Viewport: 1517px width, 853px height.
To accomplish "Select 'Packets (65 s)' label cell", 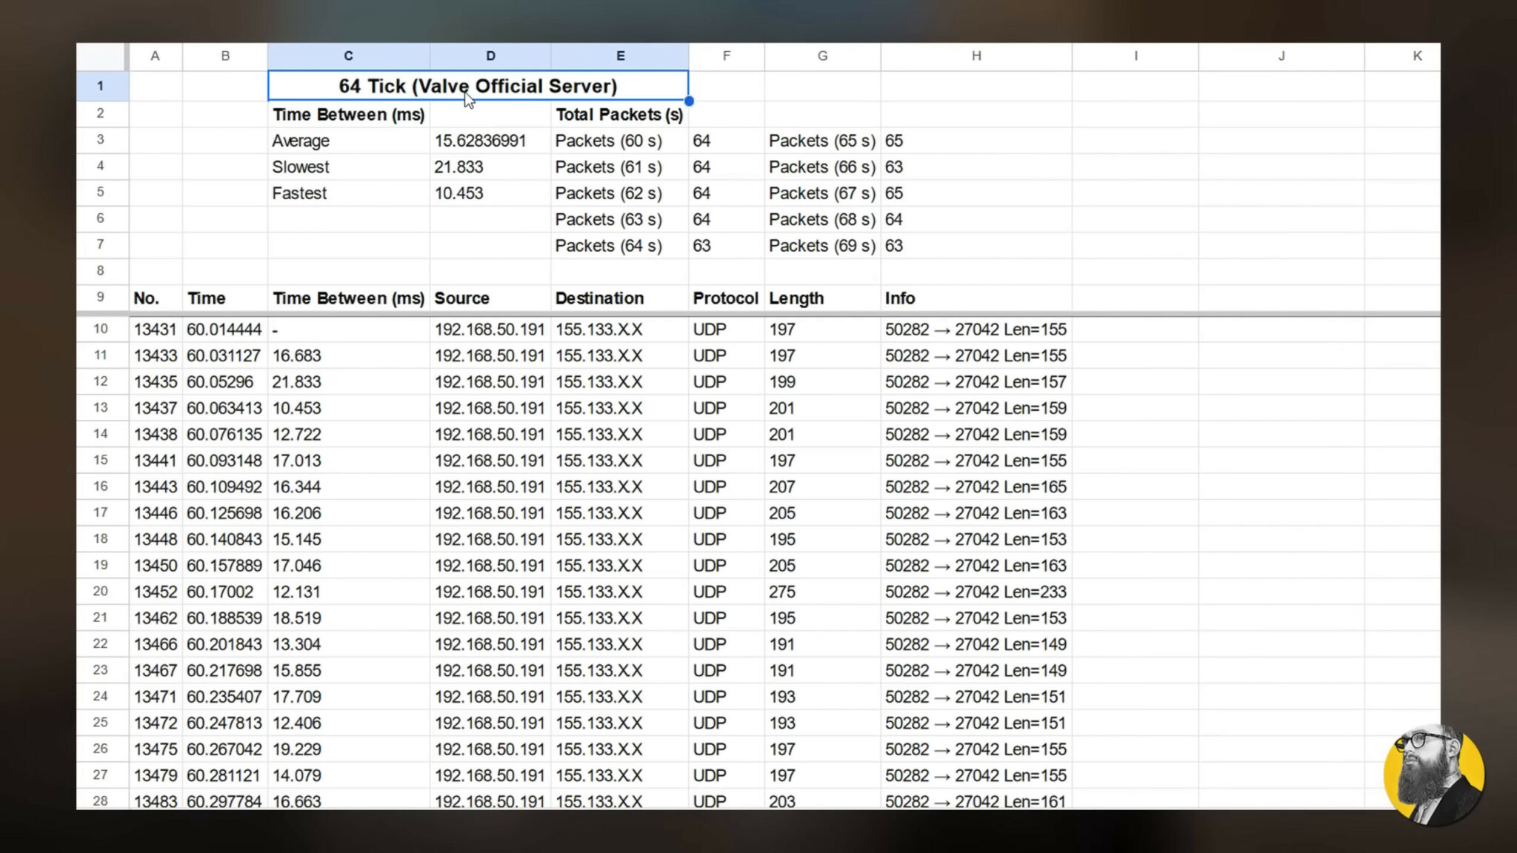I will (x=821, y=141).
